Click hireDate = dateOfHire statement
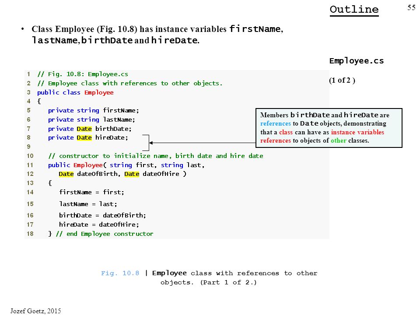This screenshot has width=420, height=315. [x=99, y=224]
